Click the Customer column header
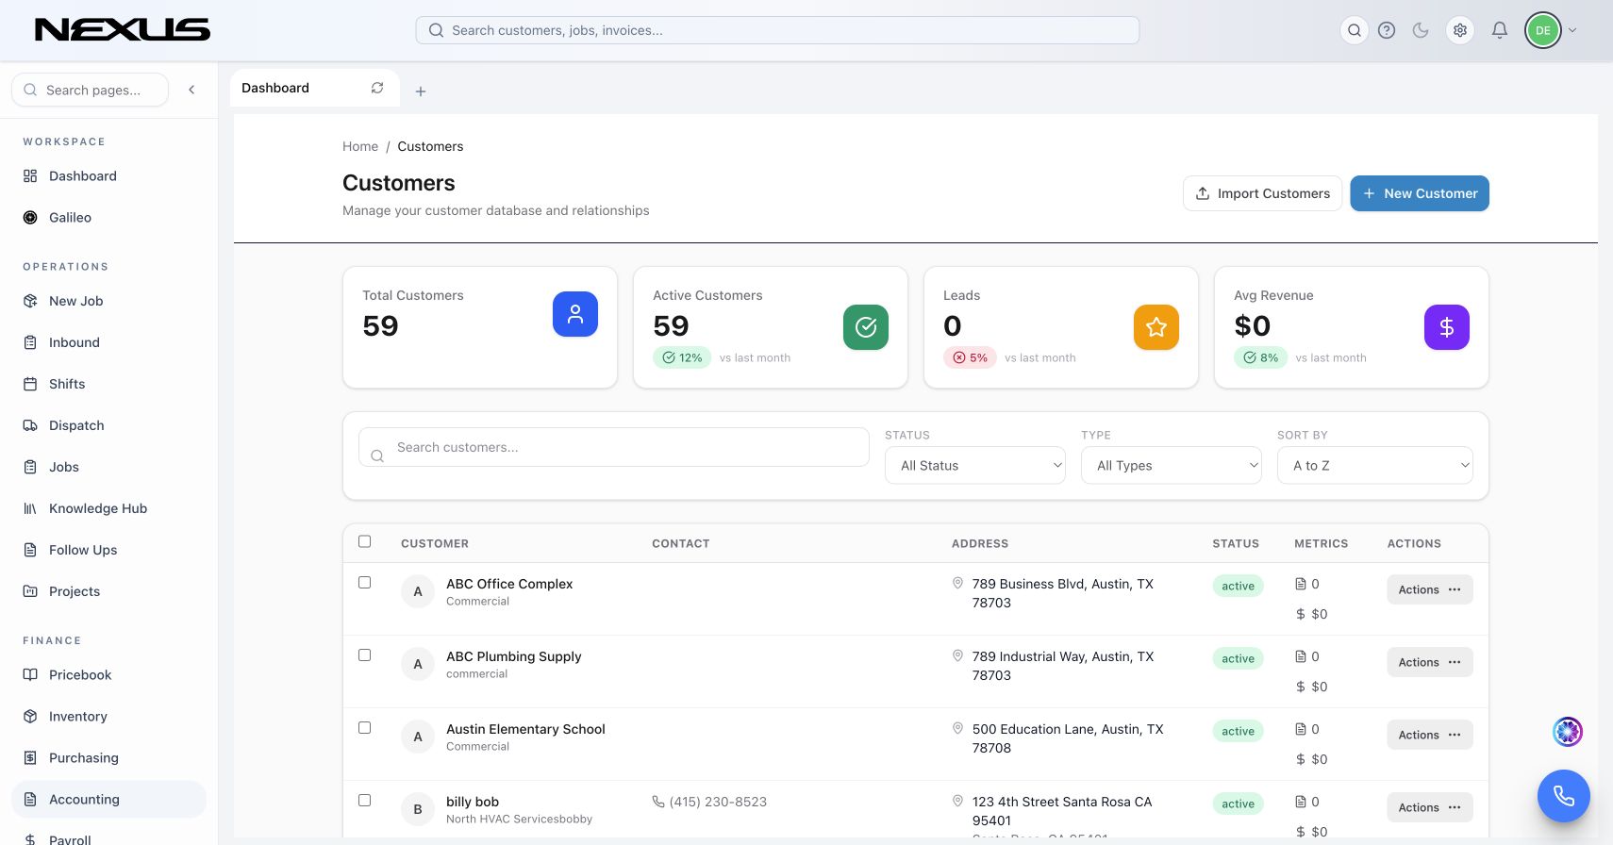 (x=435, y=543)
